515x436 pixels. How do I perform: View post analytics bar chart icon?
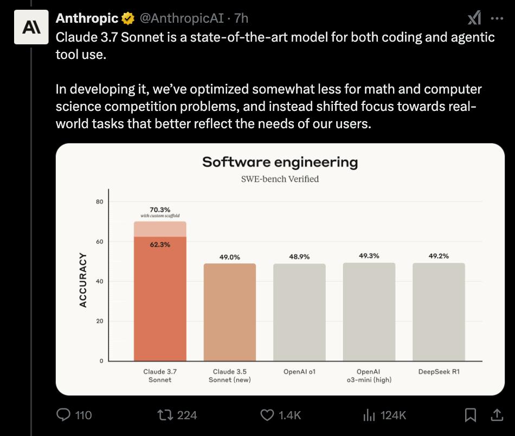click(369, 415)
